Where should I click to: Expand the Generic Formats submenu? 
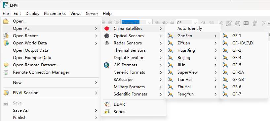[x=133, y=72]
